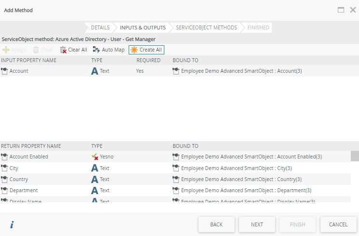The width and height of the screenshot is (359, 236).
Task: Click the Clear All trash icon
Action: (63, 50)
